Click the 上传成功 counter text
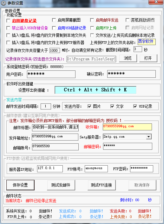Screen dimensions: 164x224 (x=68, y=217)
